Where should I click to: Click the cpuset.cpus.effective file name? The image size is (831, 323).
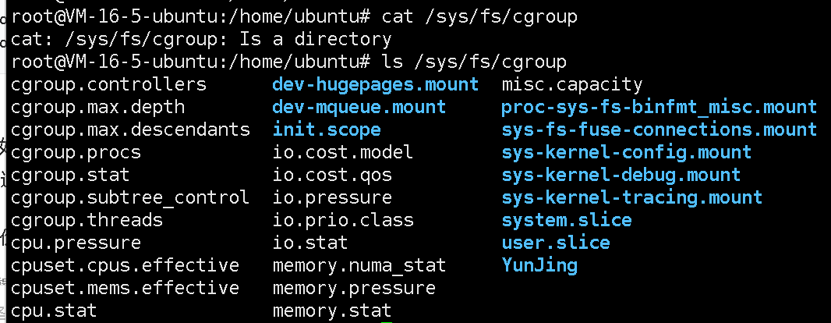pos(125,265)
